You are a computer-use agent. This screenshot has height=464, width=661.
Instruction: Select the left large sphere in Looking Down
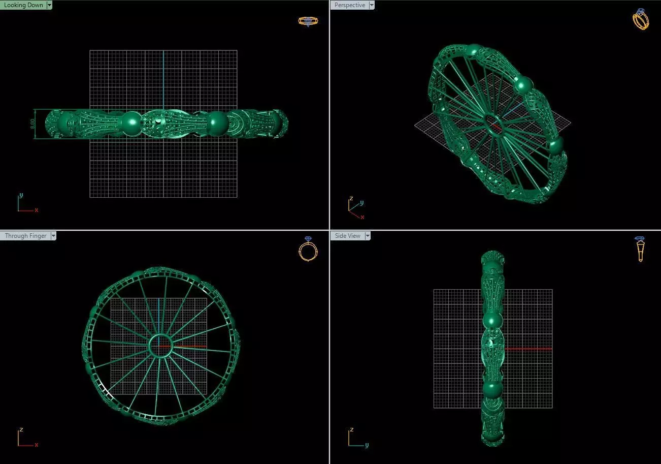(x=131, y=122)
